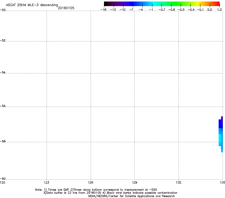Pick the green section of the color bar
The height and width of the screenshot is (198, 225).
coord(176,4)
